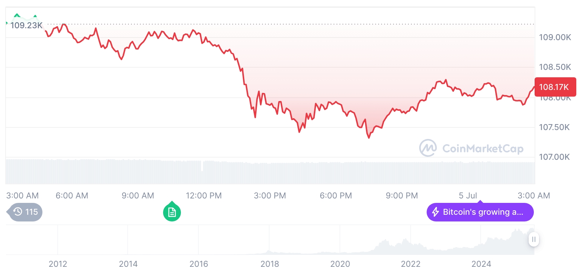
Task: Select 2022 on the overview timeline
Action: tap(411, 264)
